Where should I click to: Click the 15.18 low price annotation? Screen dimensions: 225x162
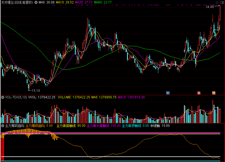[36, 91]
